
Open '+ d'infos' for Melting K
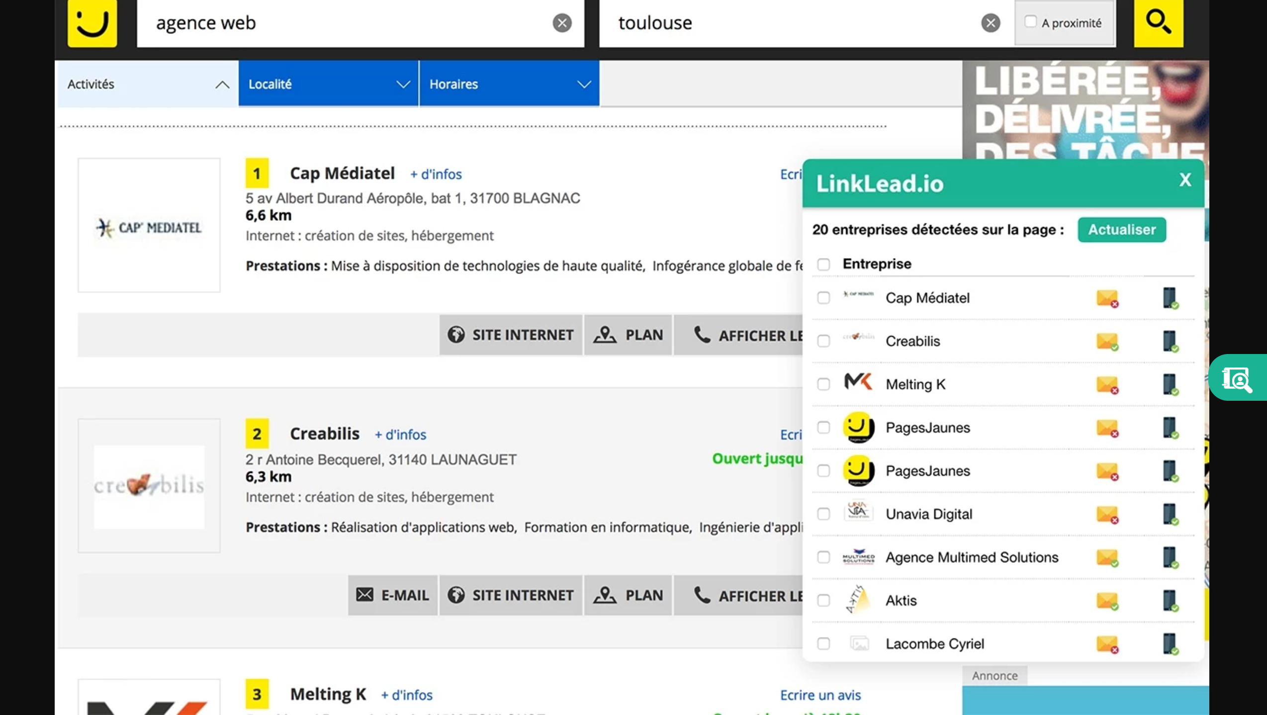pos(407,695)
